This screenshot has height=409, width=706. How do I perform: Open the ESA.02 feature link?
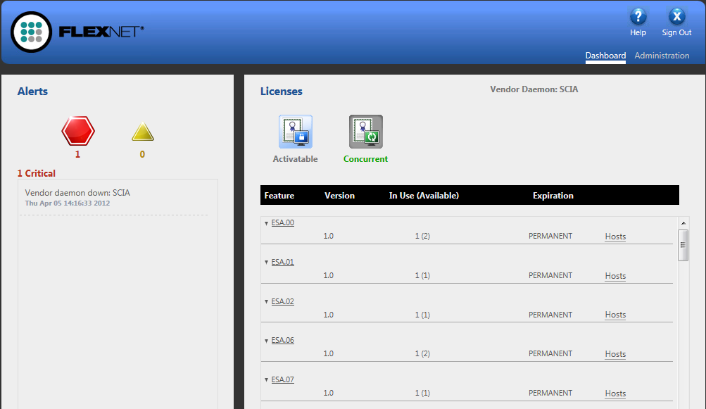click(283, 301)
